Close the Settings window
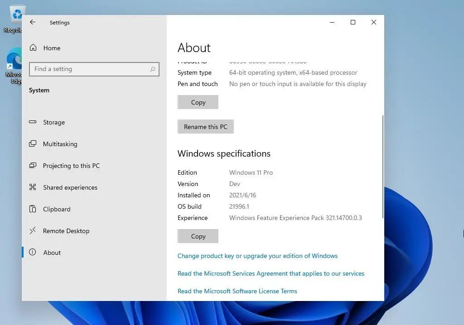 (x=374, y=22)
